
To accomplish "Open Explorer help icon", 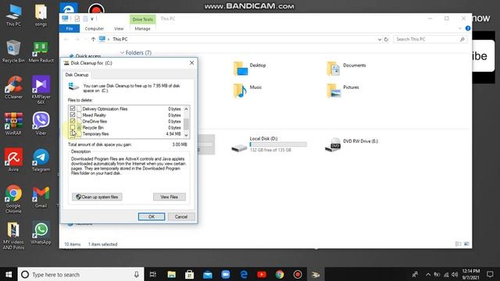I will tap(468, 28).
